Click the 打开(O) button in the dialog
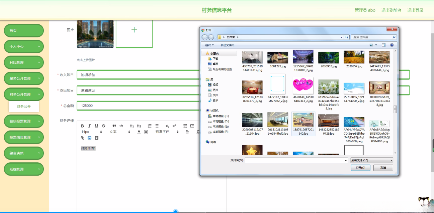 pyautogui.click(x=360, y=168)
